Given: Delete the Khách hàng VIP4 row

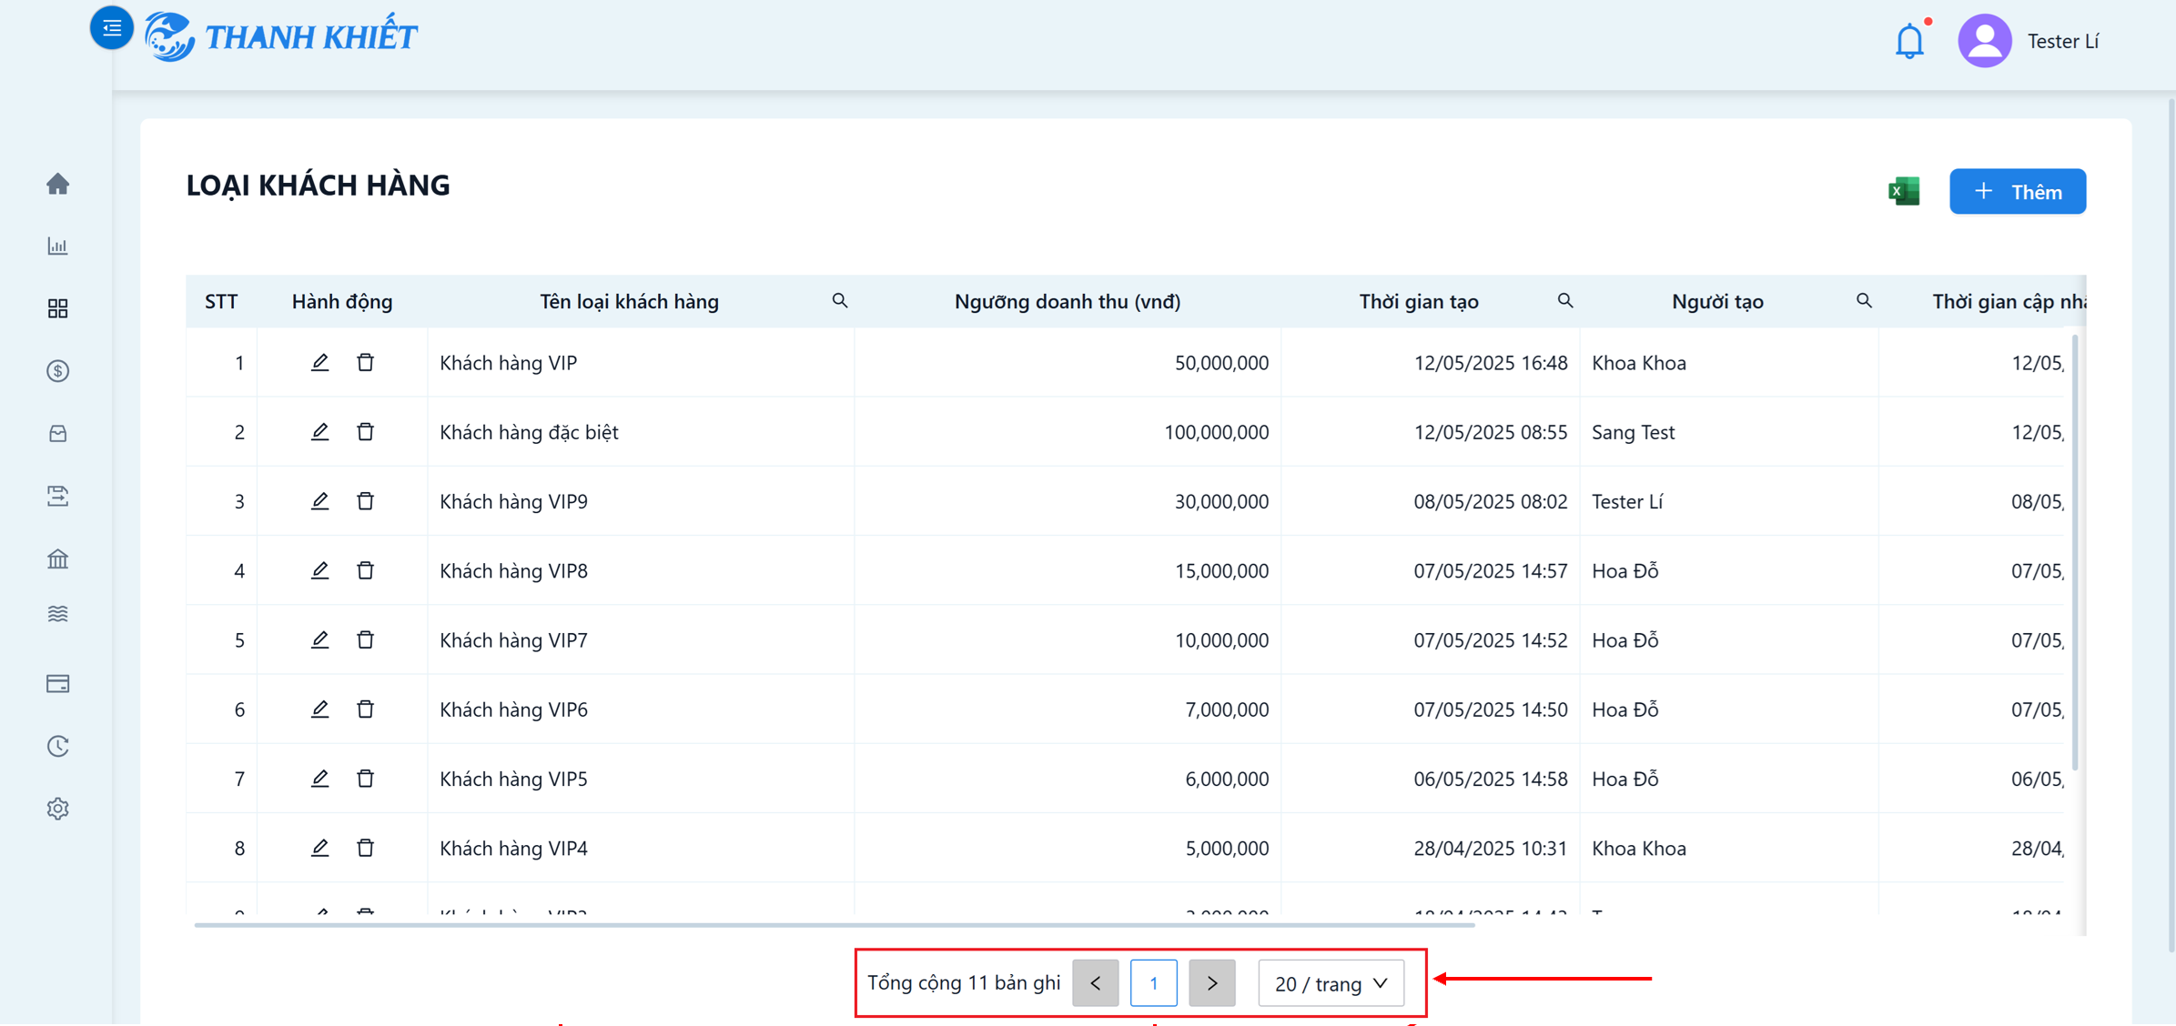Looking at the screenshot, I should pyautogui.click(x=365, y=848).
